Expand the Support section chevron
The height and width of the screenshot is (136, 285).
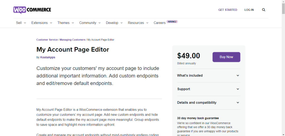(238, 89)
